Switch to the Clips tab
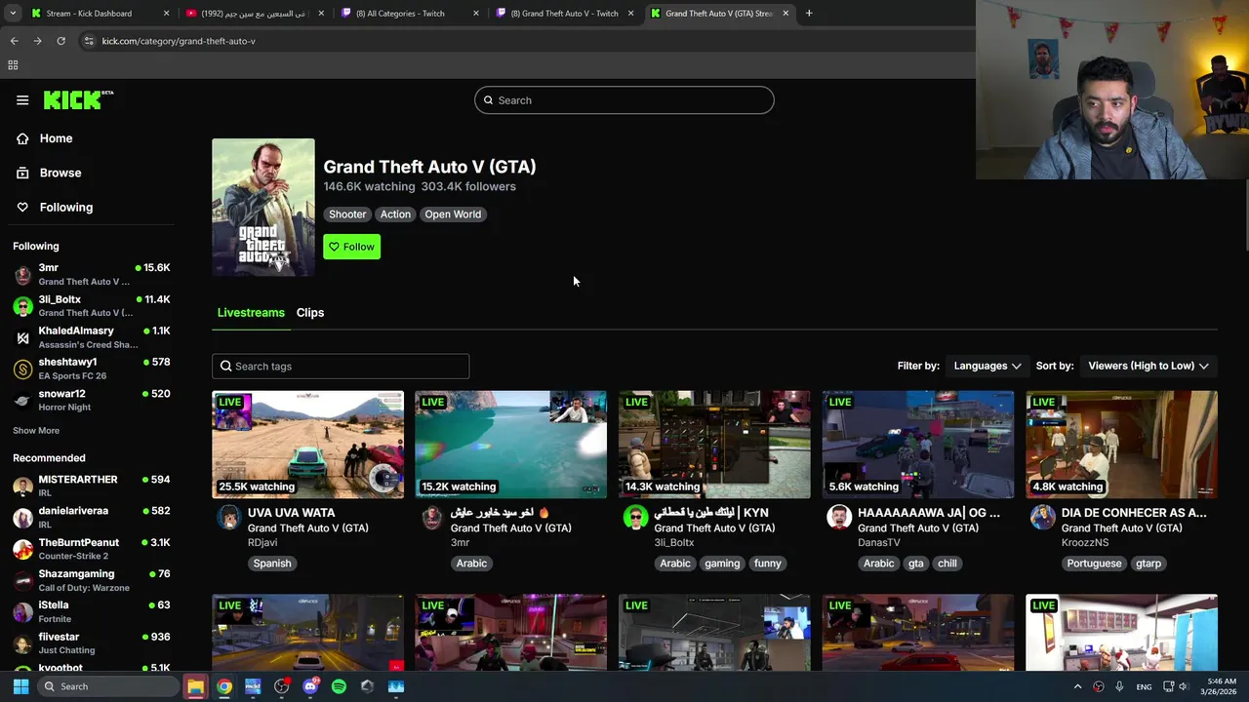1249x702 pixels. 310,312
